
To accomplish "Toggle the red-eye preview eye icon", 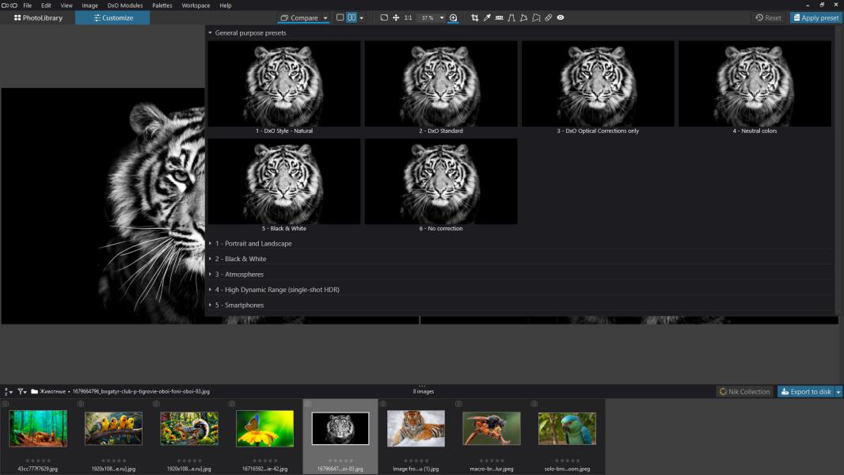I will [x=561, y=17].
